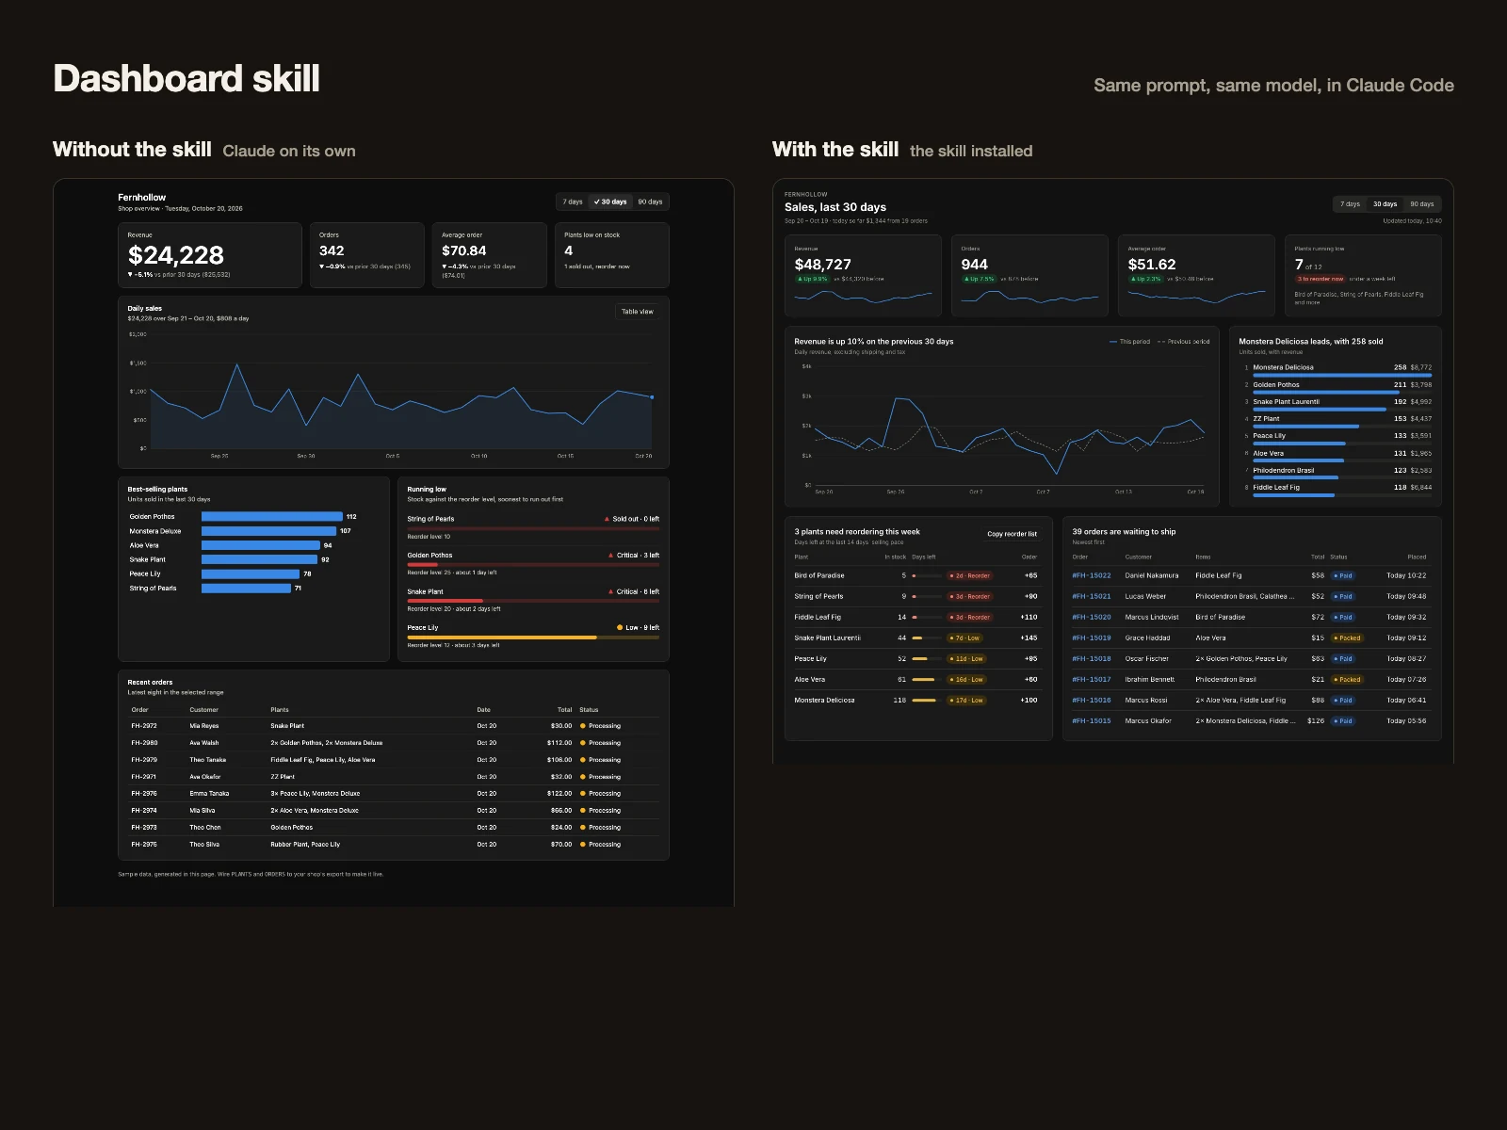This screenshot has height=1130, width=1507.
Task: Click the +145 order quantity for Snake Plant Laurentii
Action: pyautogui.click(x=1029, y=638)
